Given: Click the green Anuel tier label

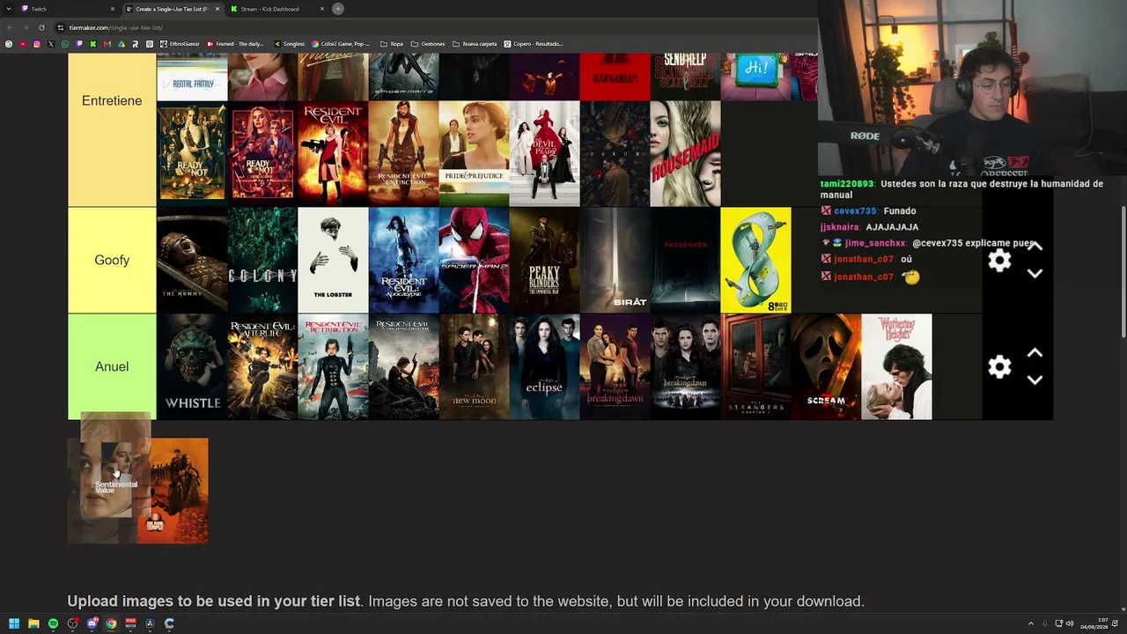Looking at the screenshot, I should pos(112,367).
